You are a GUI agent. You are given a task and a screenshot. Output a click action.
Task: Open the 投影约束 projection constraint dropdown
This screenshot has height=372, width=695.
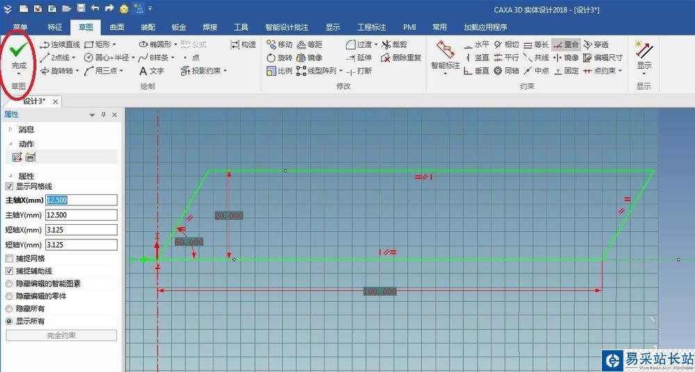tap(225, 71)
